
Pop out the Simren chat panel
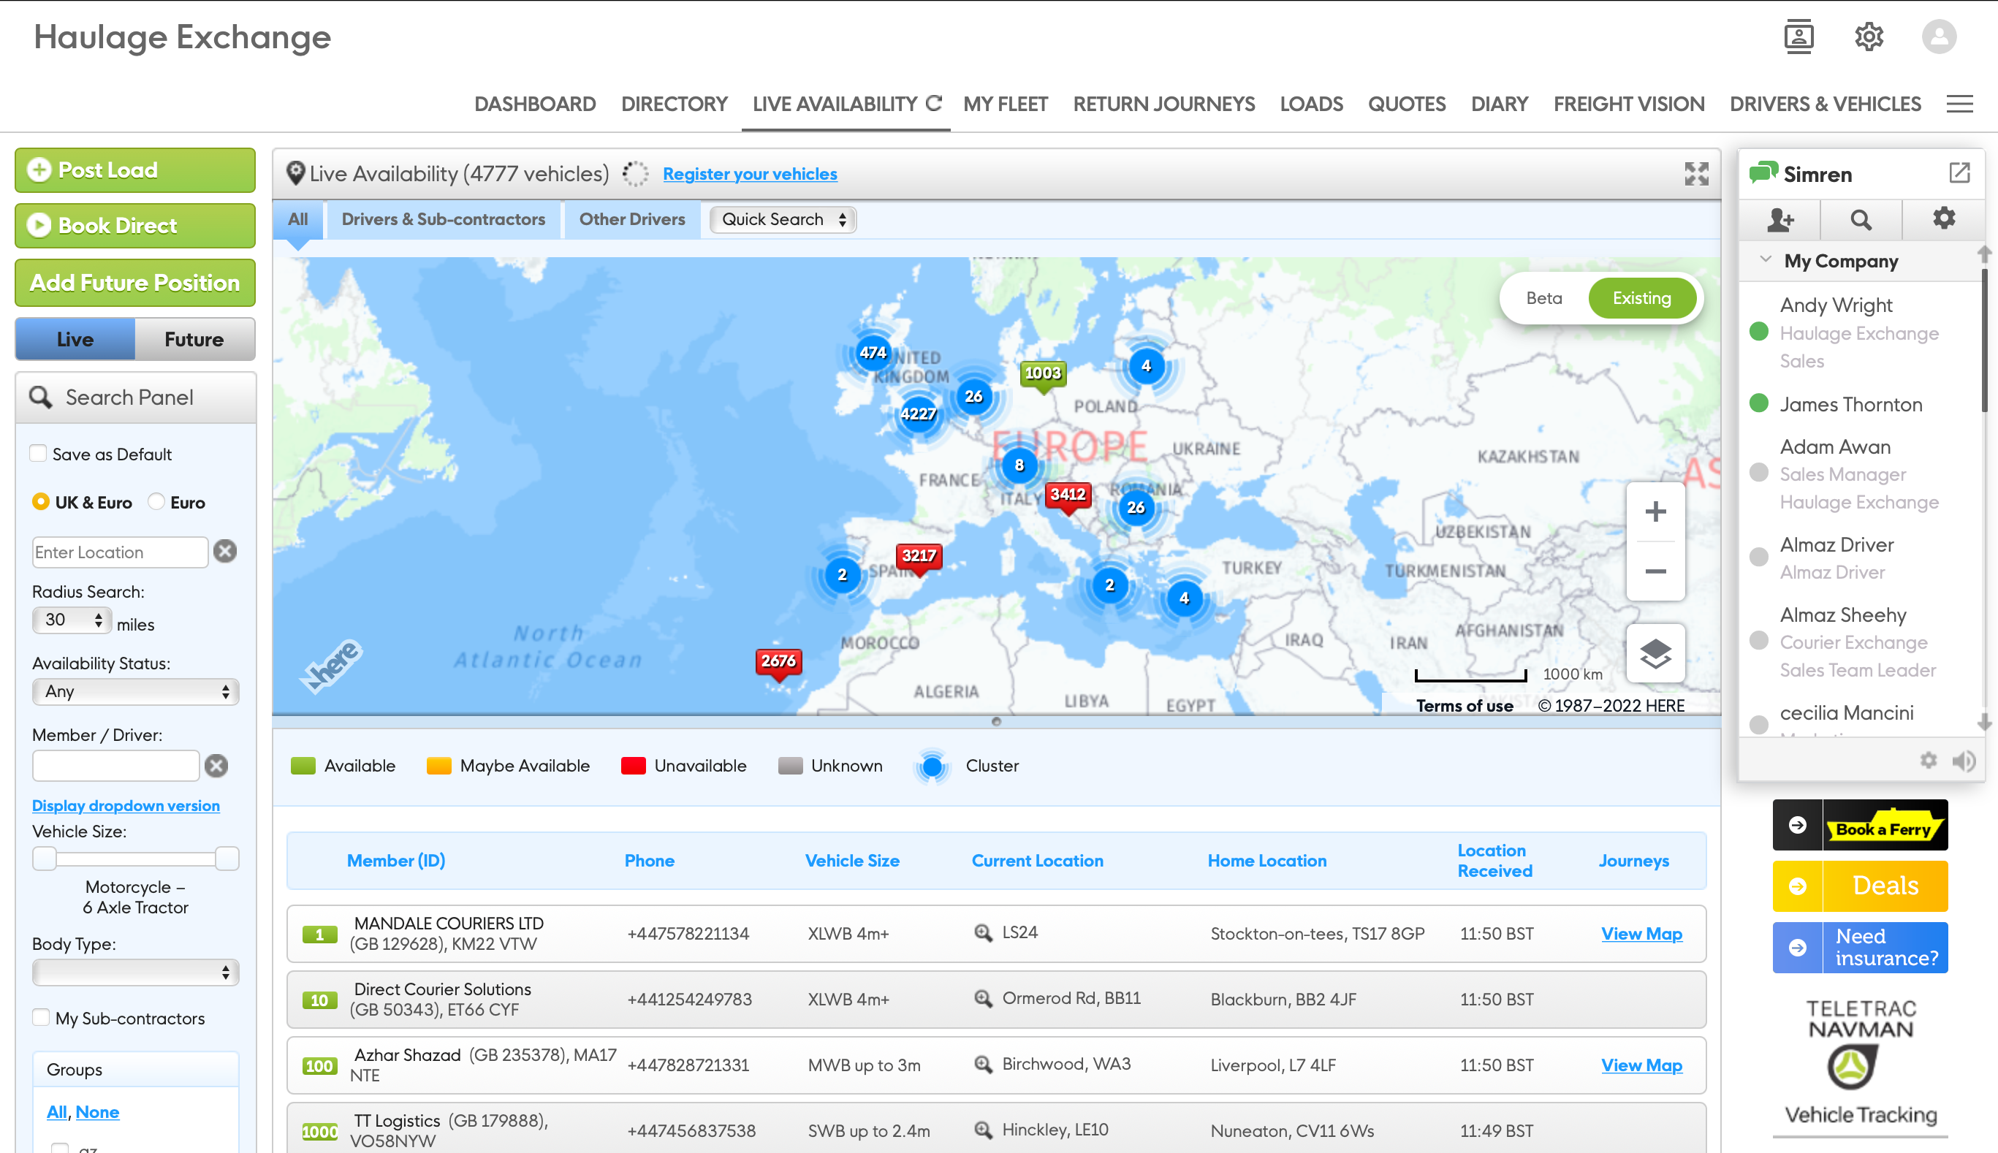coord(1959,172)
